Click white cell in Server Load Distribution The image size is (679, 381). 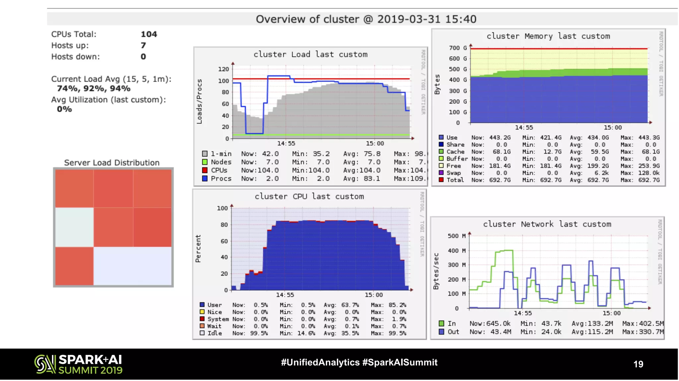pos(74,227)
